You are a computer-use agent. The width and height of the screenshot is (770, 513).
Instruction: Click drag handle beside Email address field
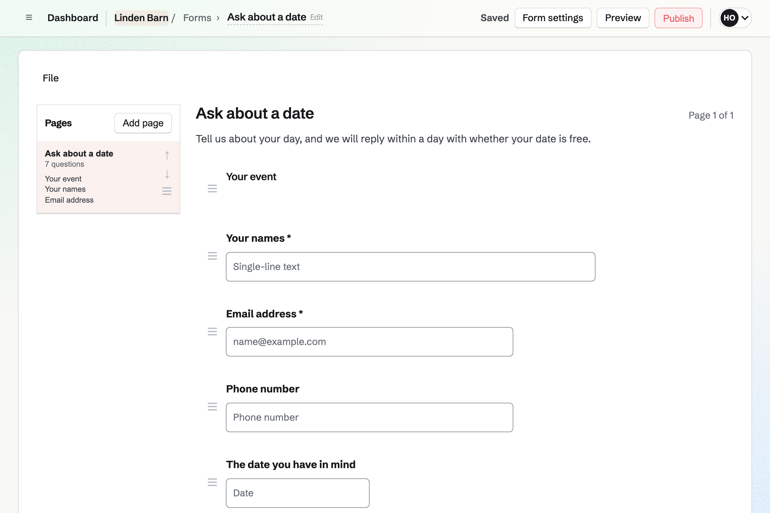(212, 332)
